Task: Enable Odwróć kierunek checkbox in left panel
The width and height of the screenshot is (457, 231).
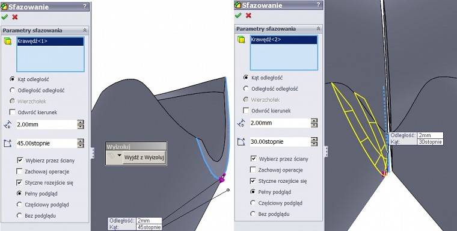Action: pos(12,112)
